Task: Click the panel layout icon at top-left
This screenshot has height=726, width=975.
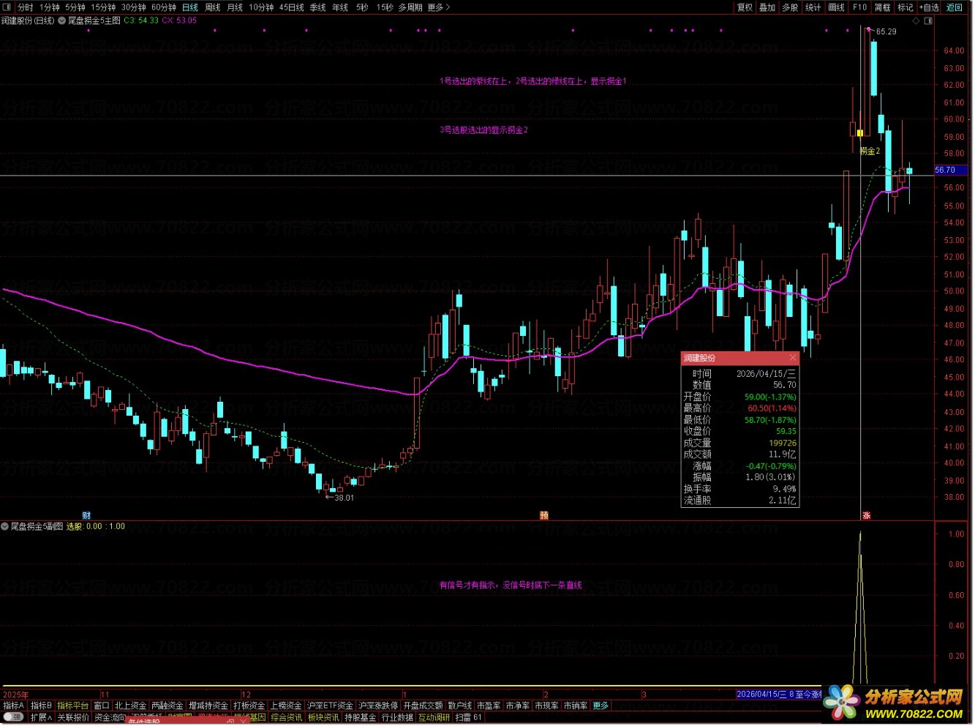Action: click(7, 7)
